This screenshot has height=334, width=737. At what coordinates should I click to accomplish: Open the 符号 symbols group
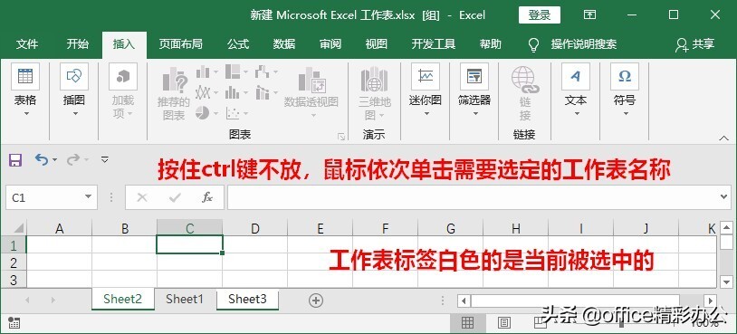(x=625, y=90)
